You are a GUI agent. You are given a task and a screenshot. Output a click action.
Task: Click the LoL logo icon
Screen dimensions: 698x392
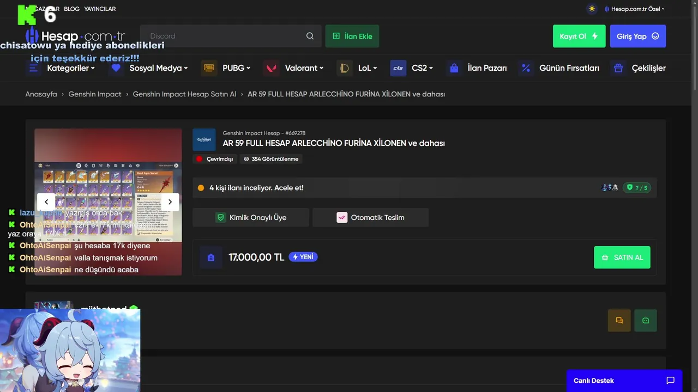coord(344,68)
